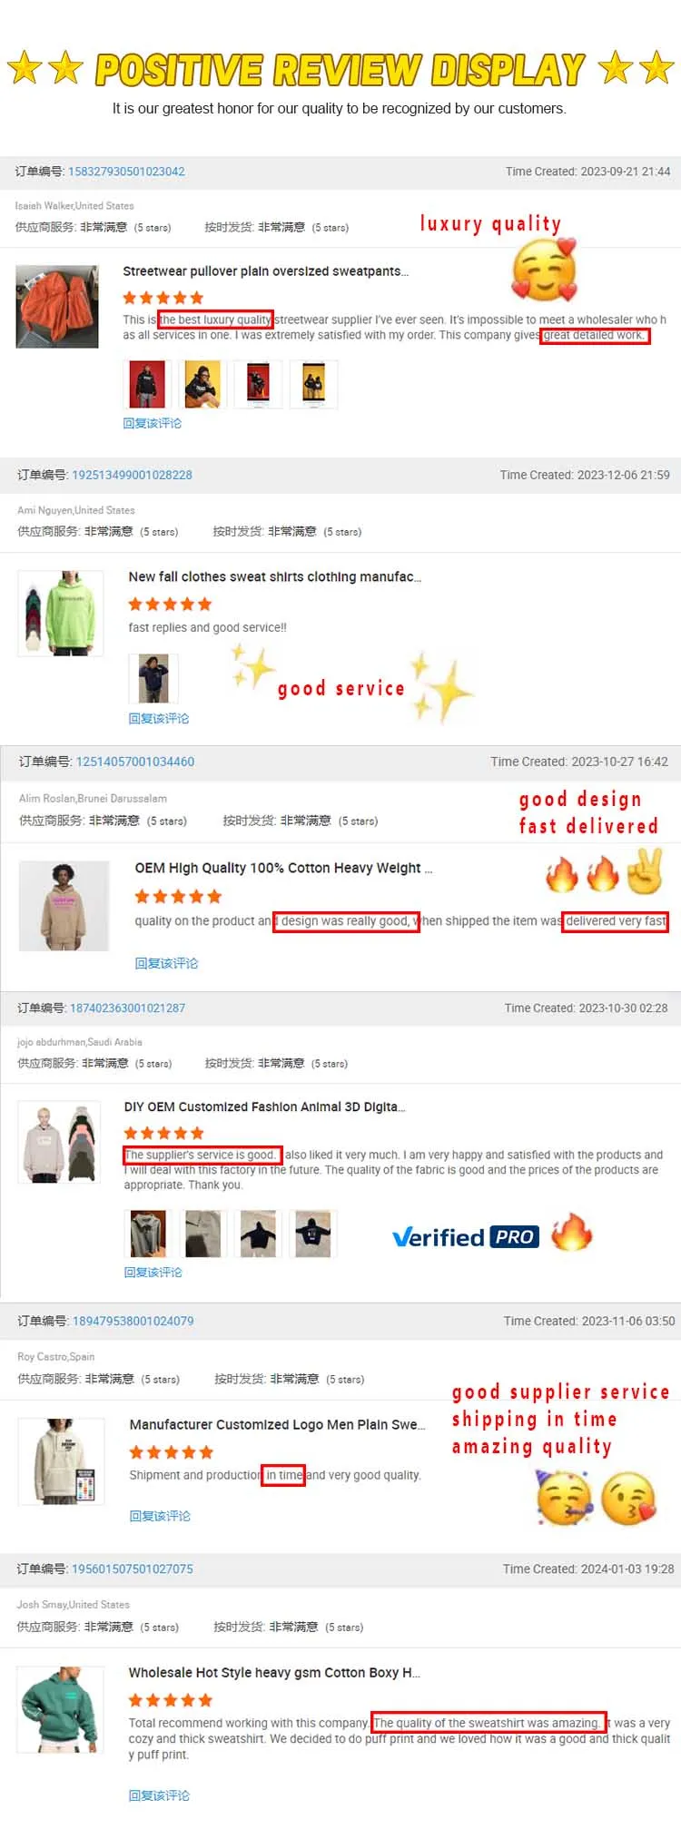The image size is (681, 1839).
Task: Click the flame emoji next to Verified PRO
Action: [x=571, y=1233]
